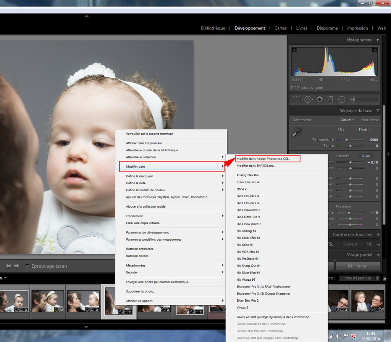Select the rightmost filmstrip thumbnail

[x=368, y=301]
